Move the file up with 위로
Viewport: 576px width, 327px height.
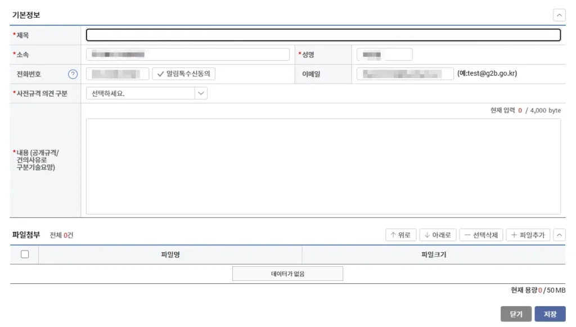point(400,235)
